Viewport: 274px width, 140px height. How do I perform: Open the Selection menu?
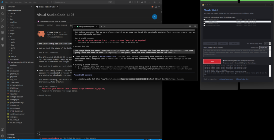(x=18, y=2)
